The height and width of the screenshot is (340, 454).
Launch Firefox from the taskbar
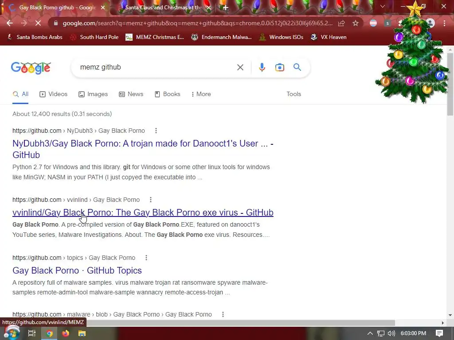click(66, 333)
